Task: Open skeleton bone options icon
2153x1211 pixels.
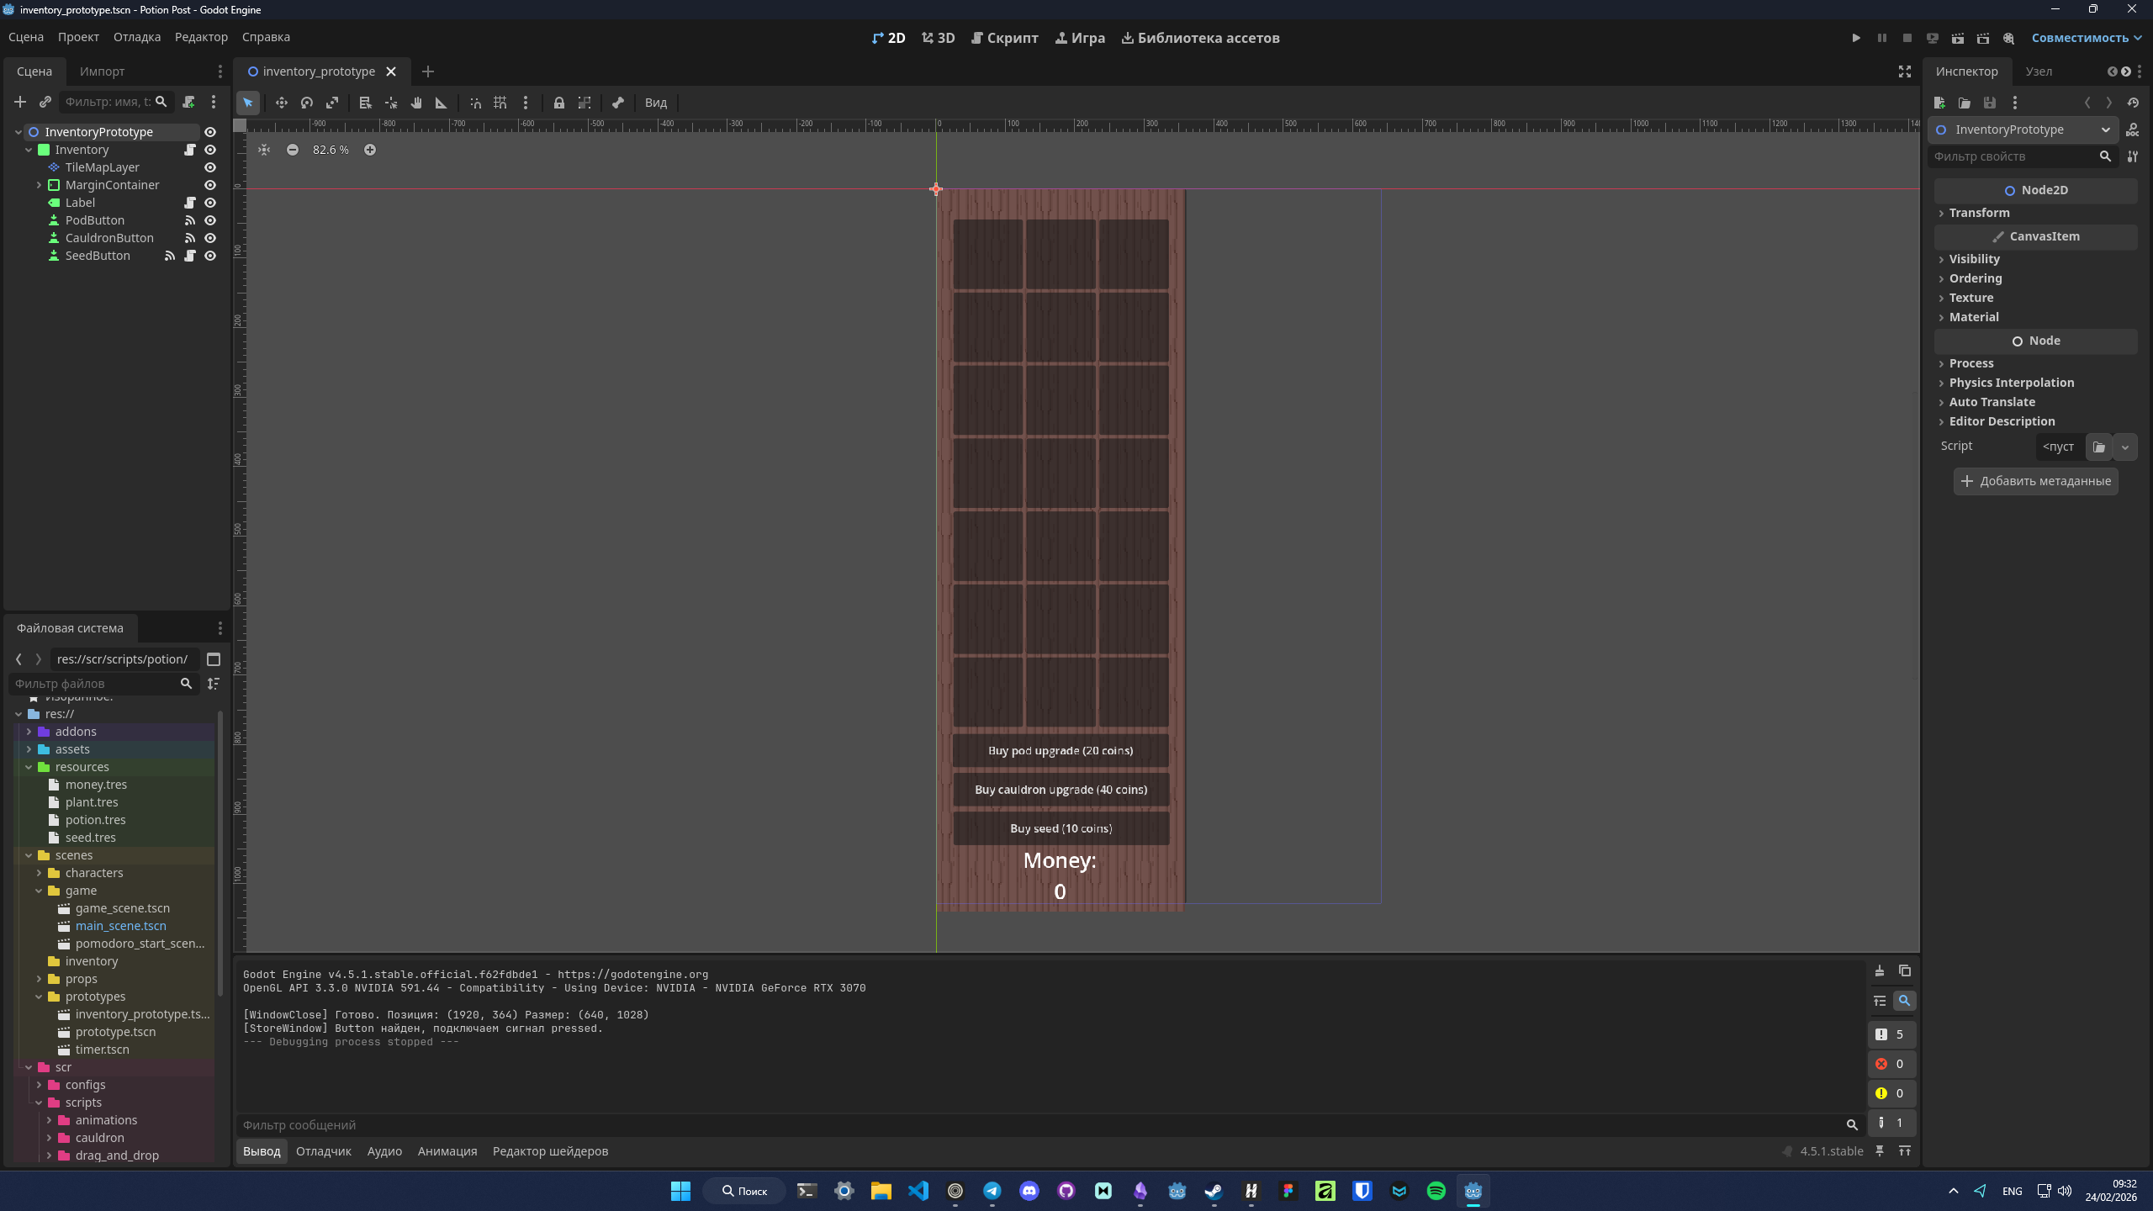Action: (618, 103)
